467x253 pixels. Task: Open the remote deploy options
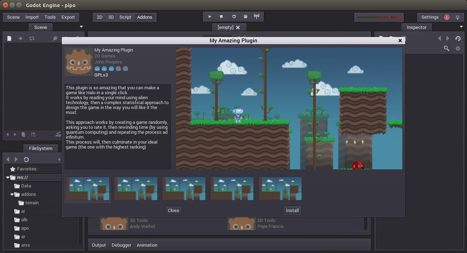(257, 16)
